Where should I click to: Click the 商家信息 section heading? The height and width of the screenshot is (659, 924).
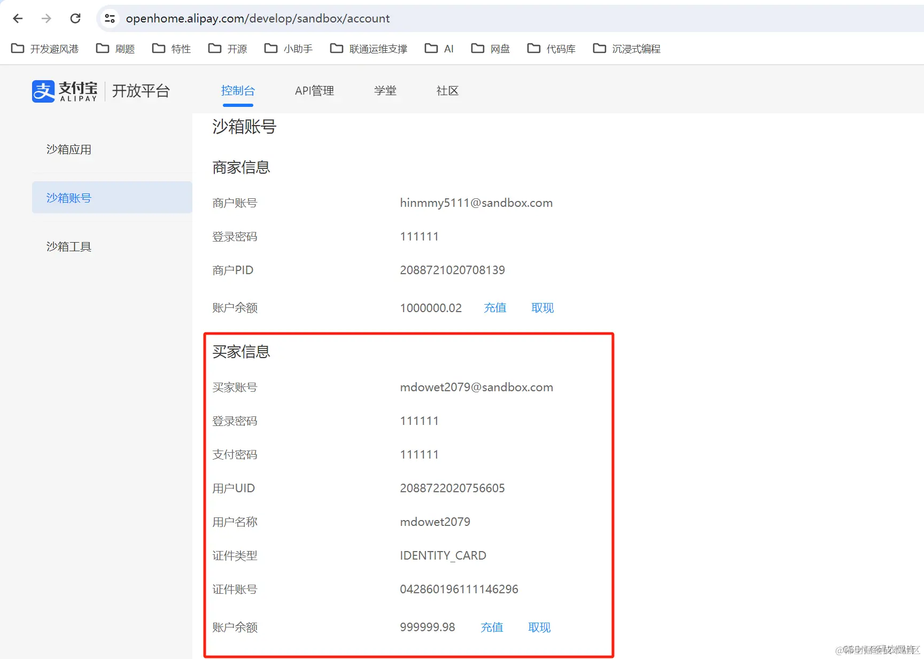pos(241,168)
